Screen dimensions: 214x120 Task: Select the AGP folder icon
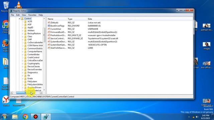tap(25, 24)
